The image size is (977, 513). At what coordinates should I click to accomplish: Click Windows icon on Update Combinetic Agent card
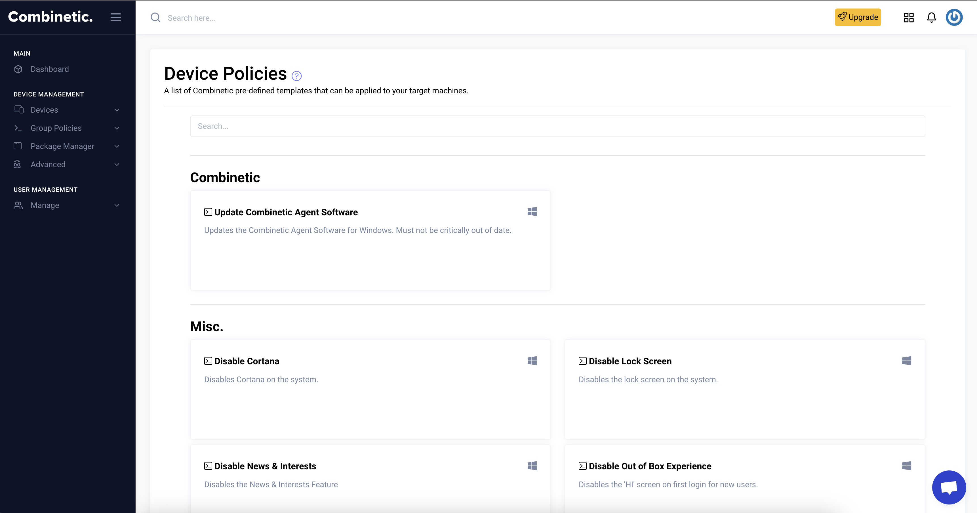click(x=532, y=212)
